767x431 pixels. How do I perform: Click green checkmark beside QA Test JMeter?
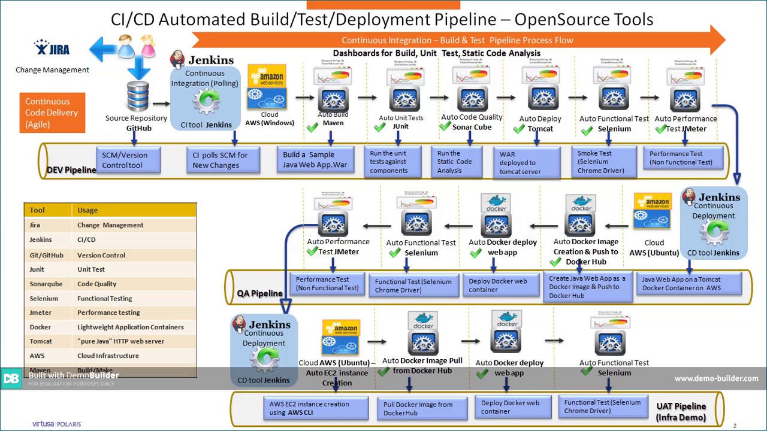[x=312, y=251]
